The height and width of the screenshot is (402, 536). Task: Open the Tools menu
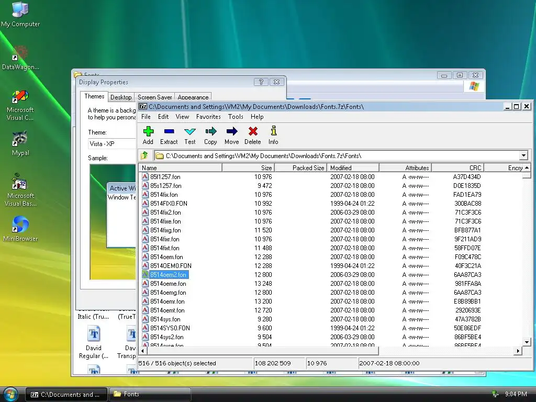(x=236, y=117)
